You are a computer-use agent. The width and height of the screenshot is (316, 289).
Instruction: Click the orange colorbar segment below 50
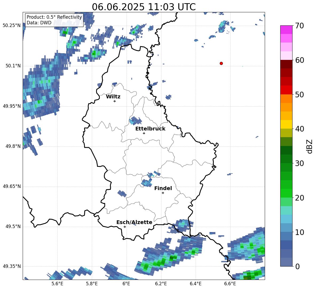click(286, 98)
